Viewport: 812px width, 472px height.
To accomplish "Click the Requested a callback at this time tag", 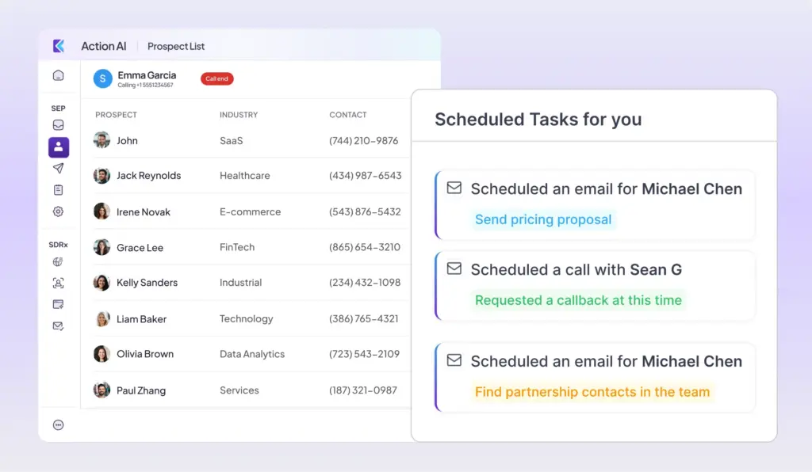I will point(578,300).
